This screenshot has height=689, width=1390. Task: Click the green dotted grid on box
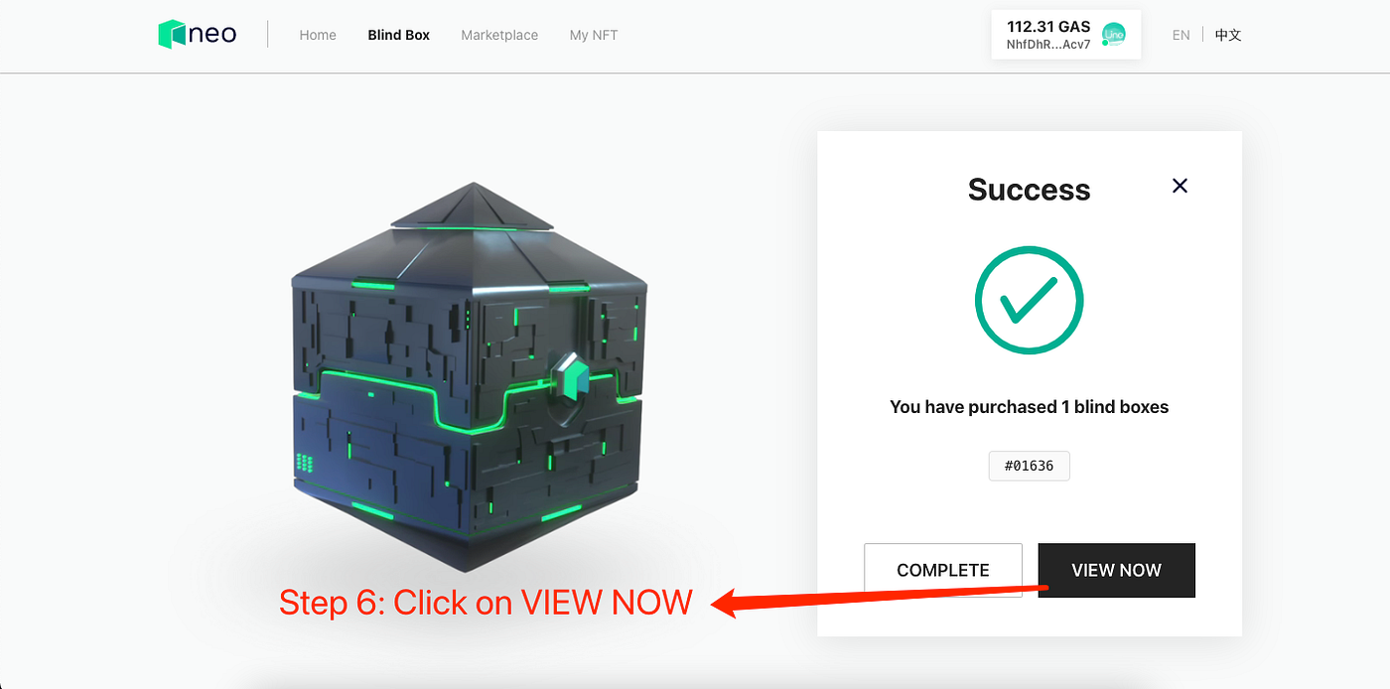[305, 463]
